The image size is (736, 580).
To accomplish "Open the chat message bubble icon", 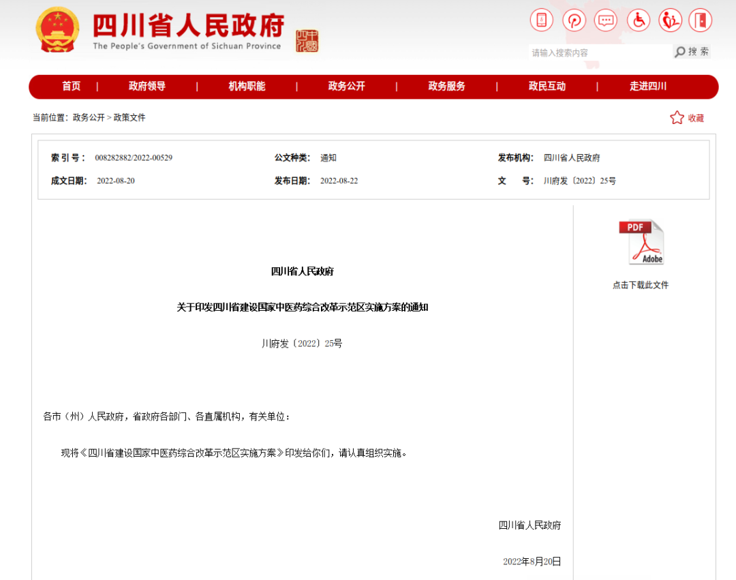I will (606, 20).
